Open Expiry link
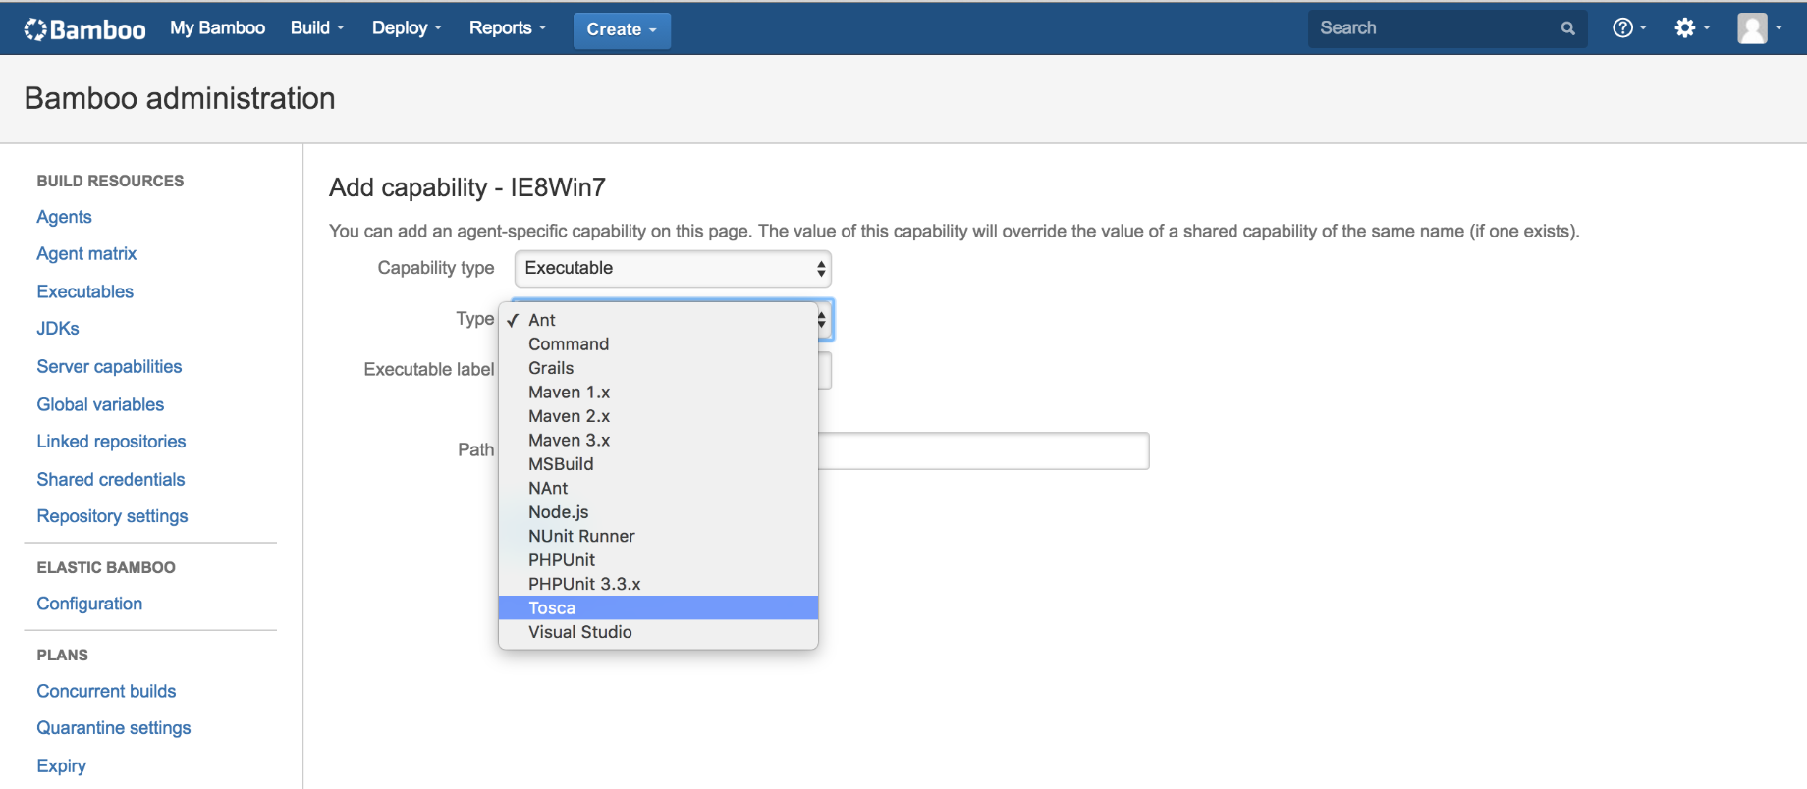The width and height of the screenshot is (1807, 789). tap(61, 765)
